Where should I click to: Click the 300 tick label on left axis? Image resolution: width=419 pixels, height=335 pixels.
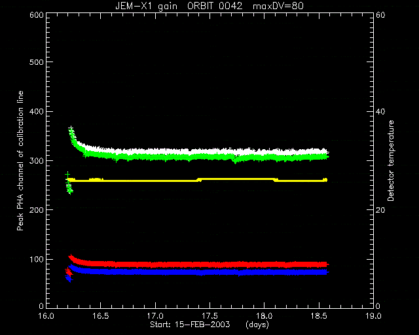click(37, 161)
